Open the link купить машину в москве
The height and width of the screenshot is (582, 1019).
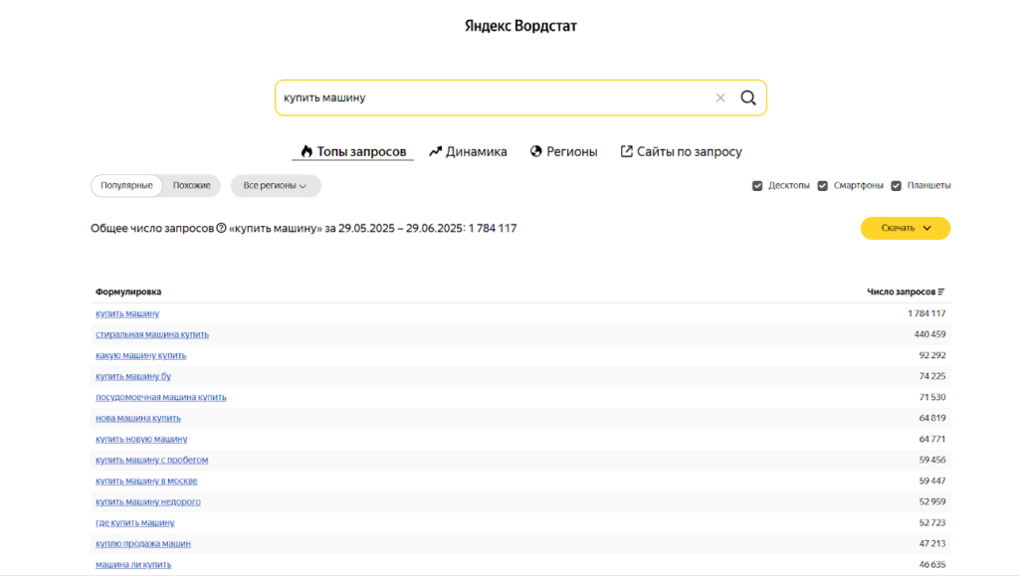pos(147,481)
